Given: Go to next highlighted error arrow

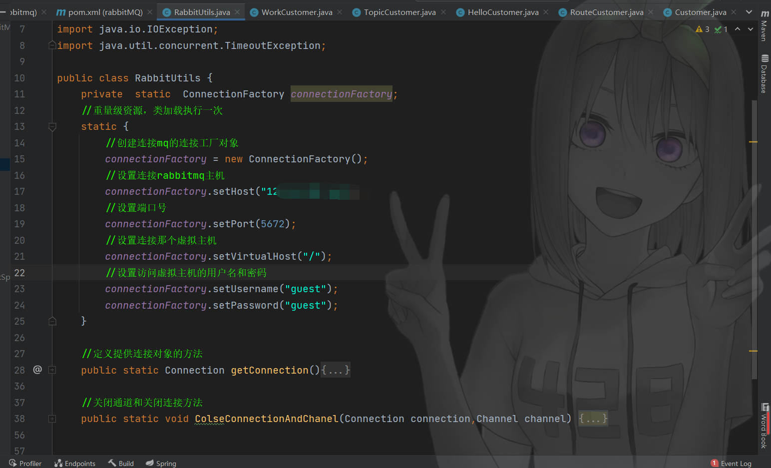Looking at the screenshot, I should tap(751, 29).
